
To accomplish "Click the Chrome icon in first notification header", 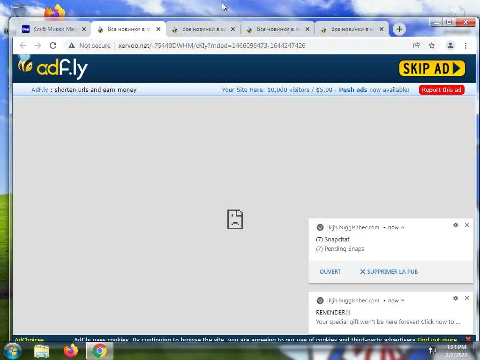I will click(320, 227).
